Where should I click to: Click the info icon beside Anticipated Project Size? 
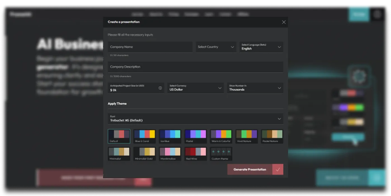[x=160, y=88]
